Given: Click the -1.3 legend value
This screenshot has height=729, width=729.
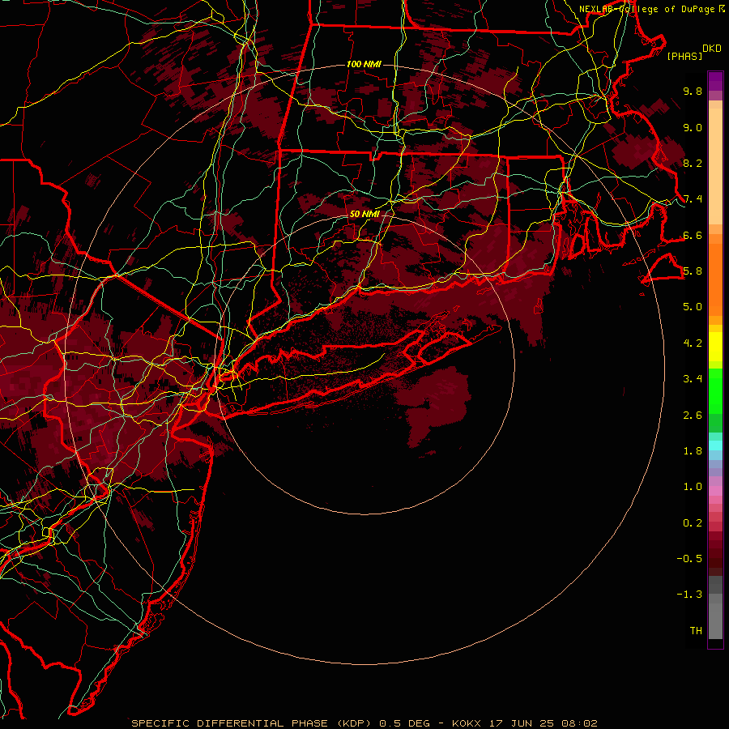Looking at the screenshot, I should pyautogui.click(x=689, y=595).
